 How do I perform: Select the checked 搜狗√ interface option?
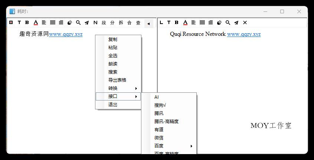(169, 105)
